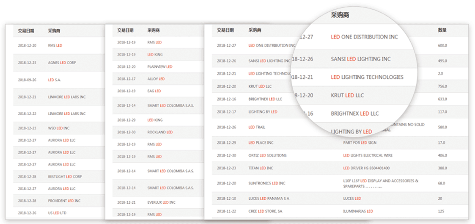Viewport: 475px width, 224px height.
Task: Open SUNTRONICS LED INC buyer details
Action: (x=266, y=183)
